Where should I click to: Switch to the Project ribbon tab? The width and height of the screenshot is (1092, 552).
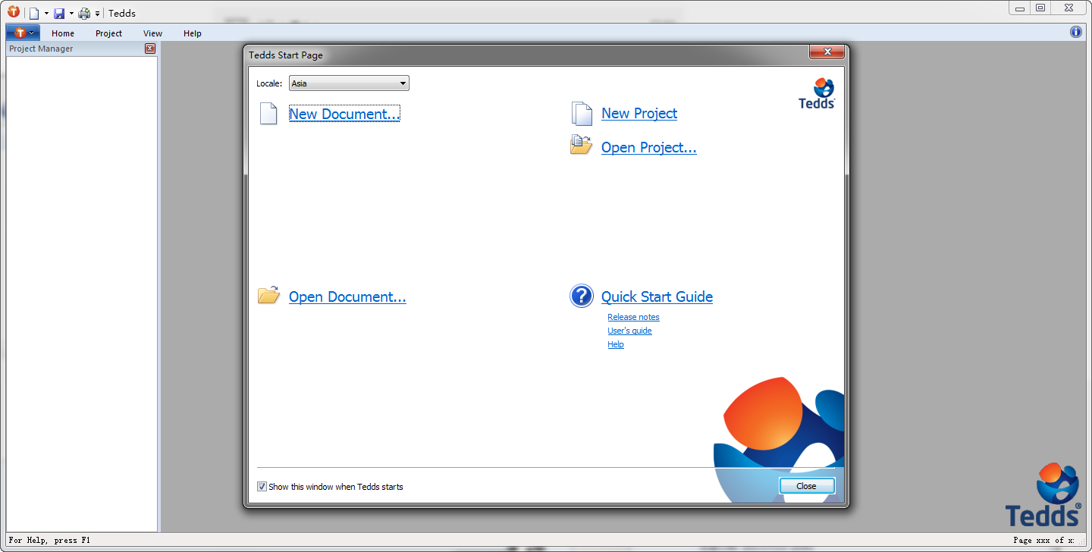(x=108, y=33)
